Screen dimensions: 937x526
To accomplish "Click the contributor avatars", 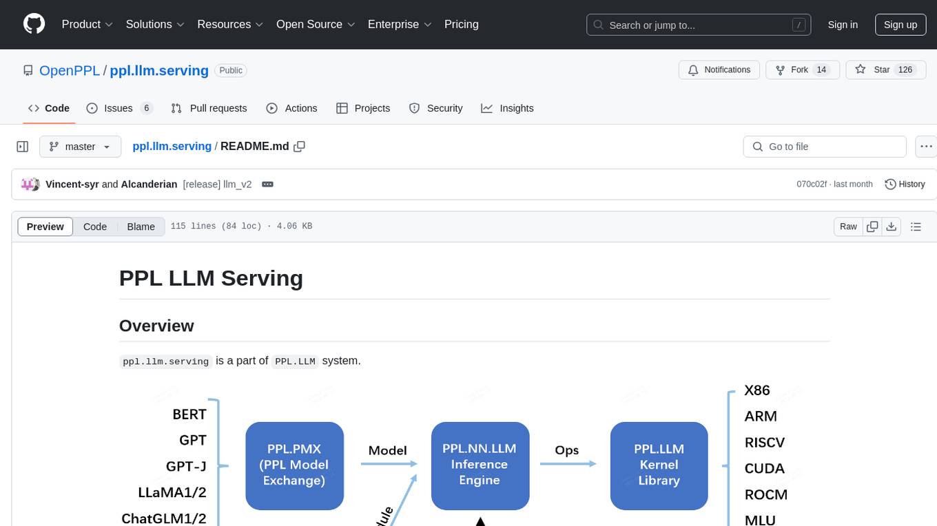I will [x=30, y=184].
